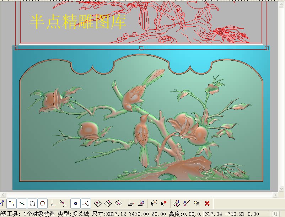This screenshot has height=217, width=285.
Task: Click vertical scrollbar up arrow
Action: pyautogui.click(x=281, y=4)
